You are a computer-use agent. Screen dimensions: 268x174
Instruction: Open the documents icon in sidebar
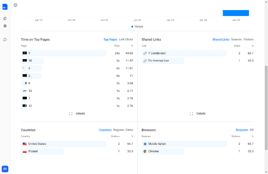(5, 18)
